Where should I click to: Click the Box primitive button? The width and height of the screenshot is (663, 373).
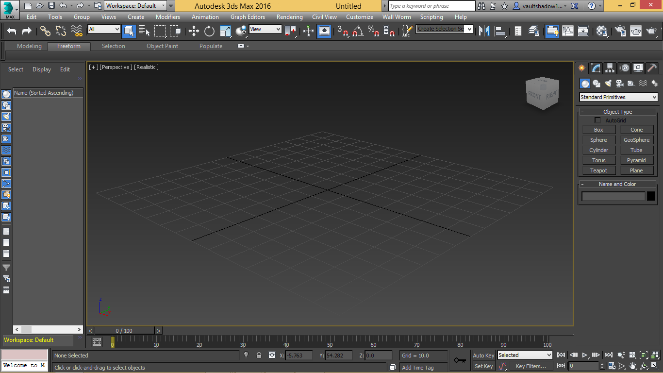[598, 130]
